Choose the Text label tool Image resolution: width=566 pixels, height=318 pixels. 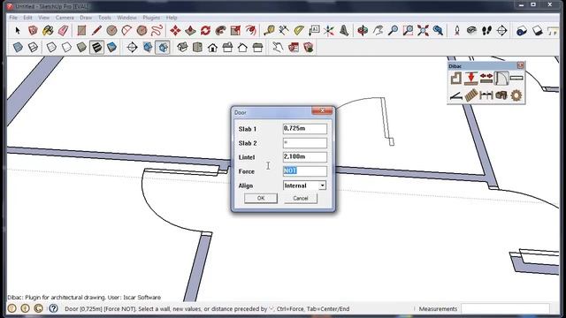coord(314,31)
